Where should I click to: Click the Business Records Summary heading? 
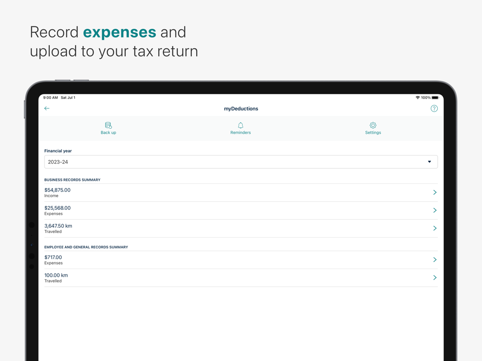[x=72, y=180]
